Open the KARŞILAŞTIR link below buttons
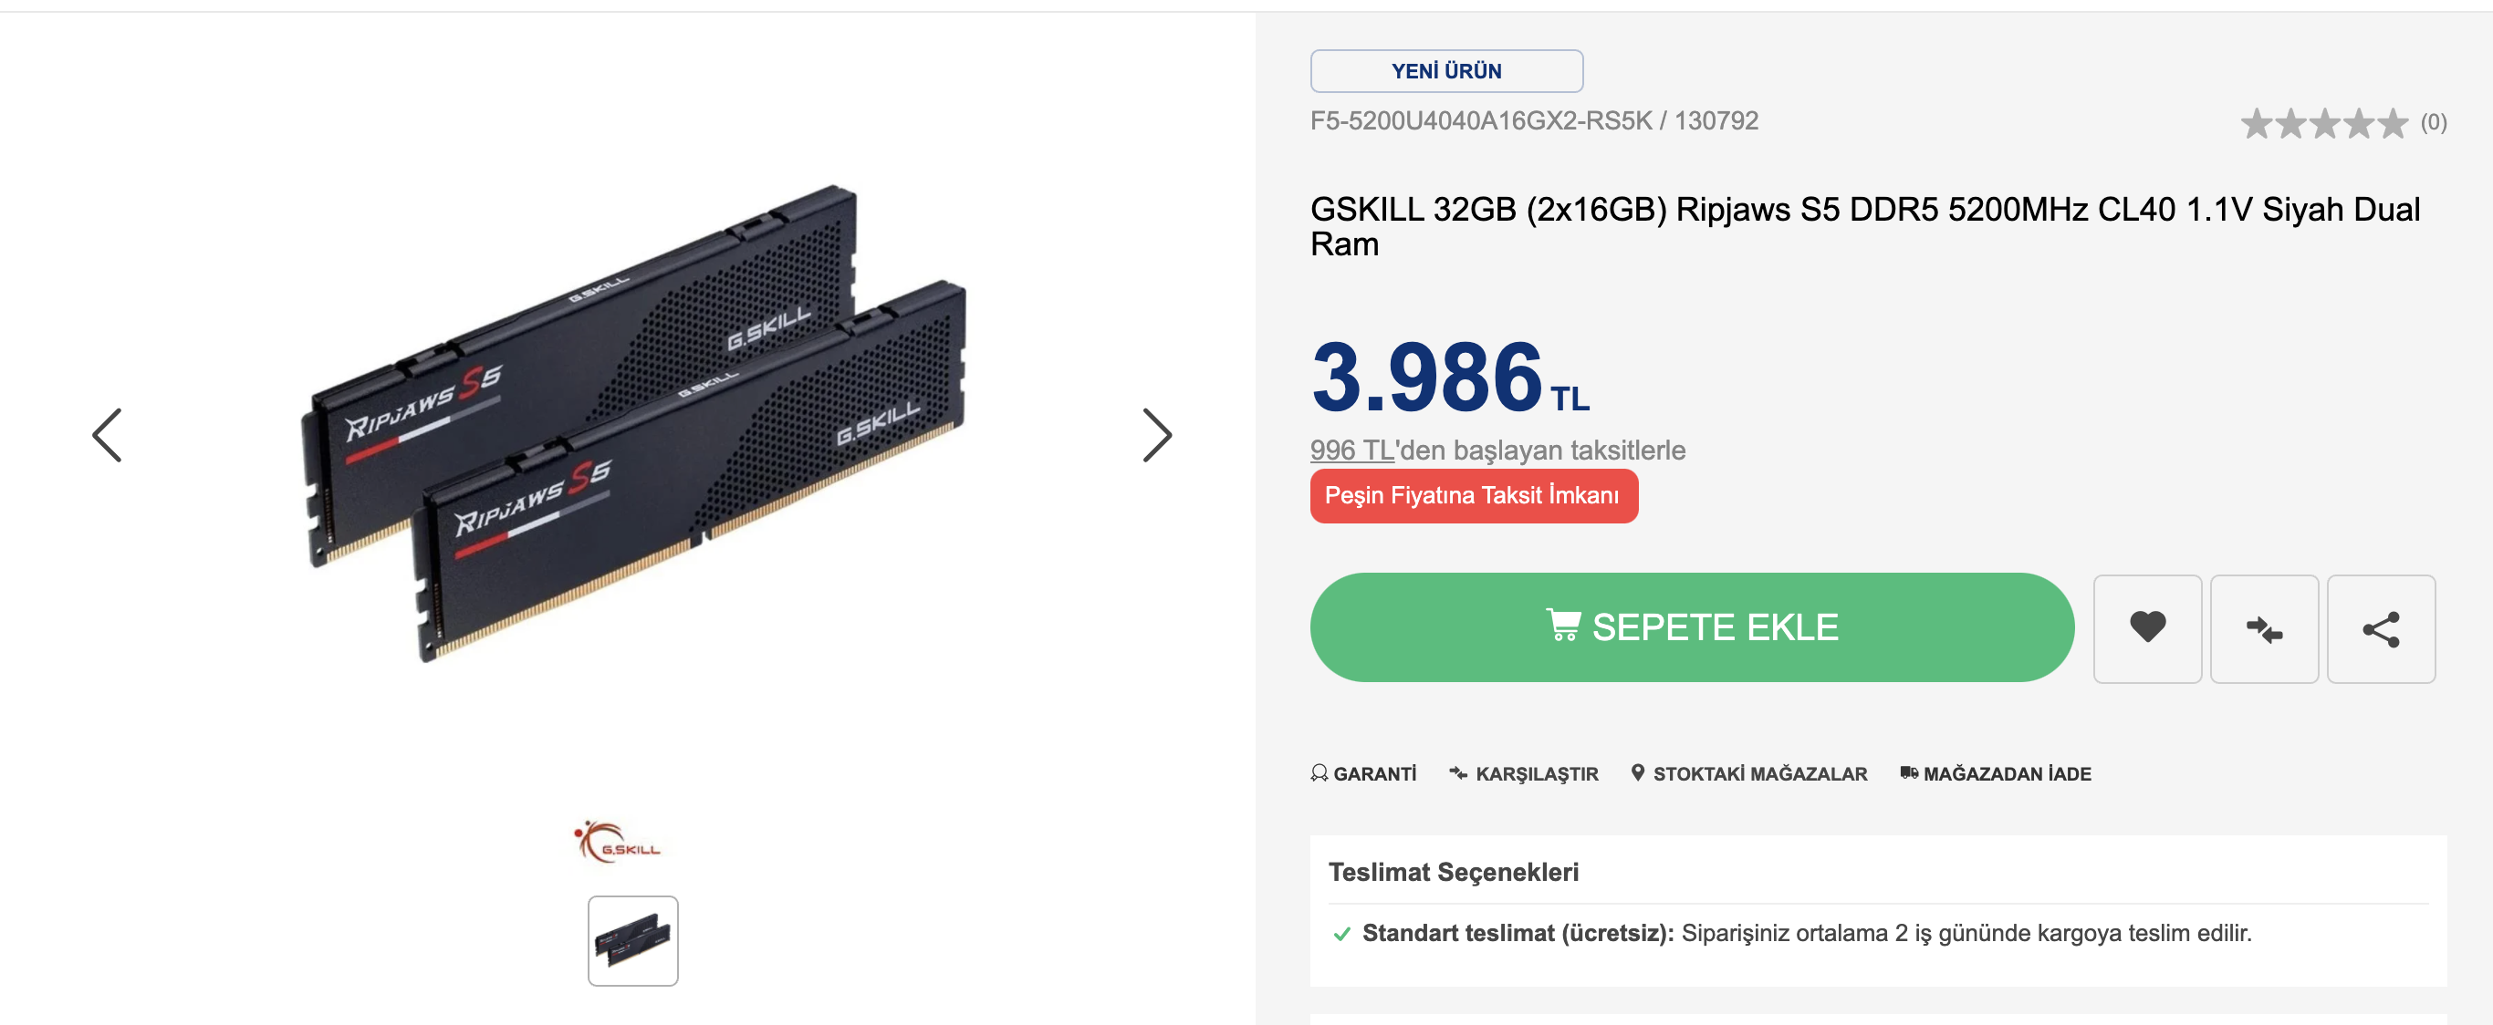Screen dimensions: 2493x1025 click(1523, 773)
